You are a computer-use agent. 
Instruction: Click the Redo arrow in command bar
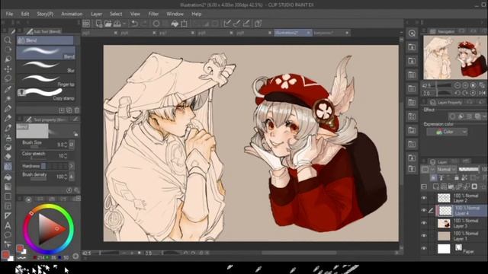(144, 24)
